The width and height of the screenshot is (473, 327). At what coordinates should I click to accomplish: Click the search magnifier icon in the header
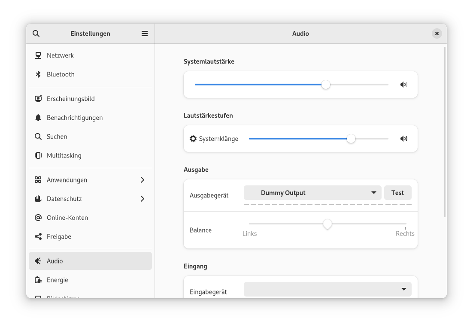coord(36,33)
